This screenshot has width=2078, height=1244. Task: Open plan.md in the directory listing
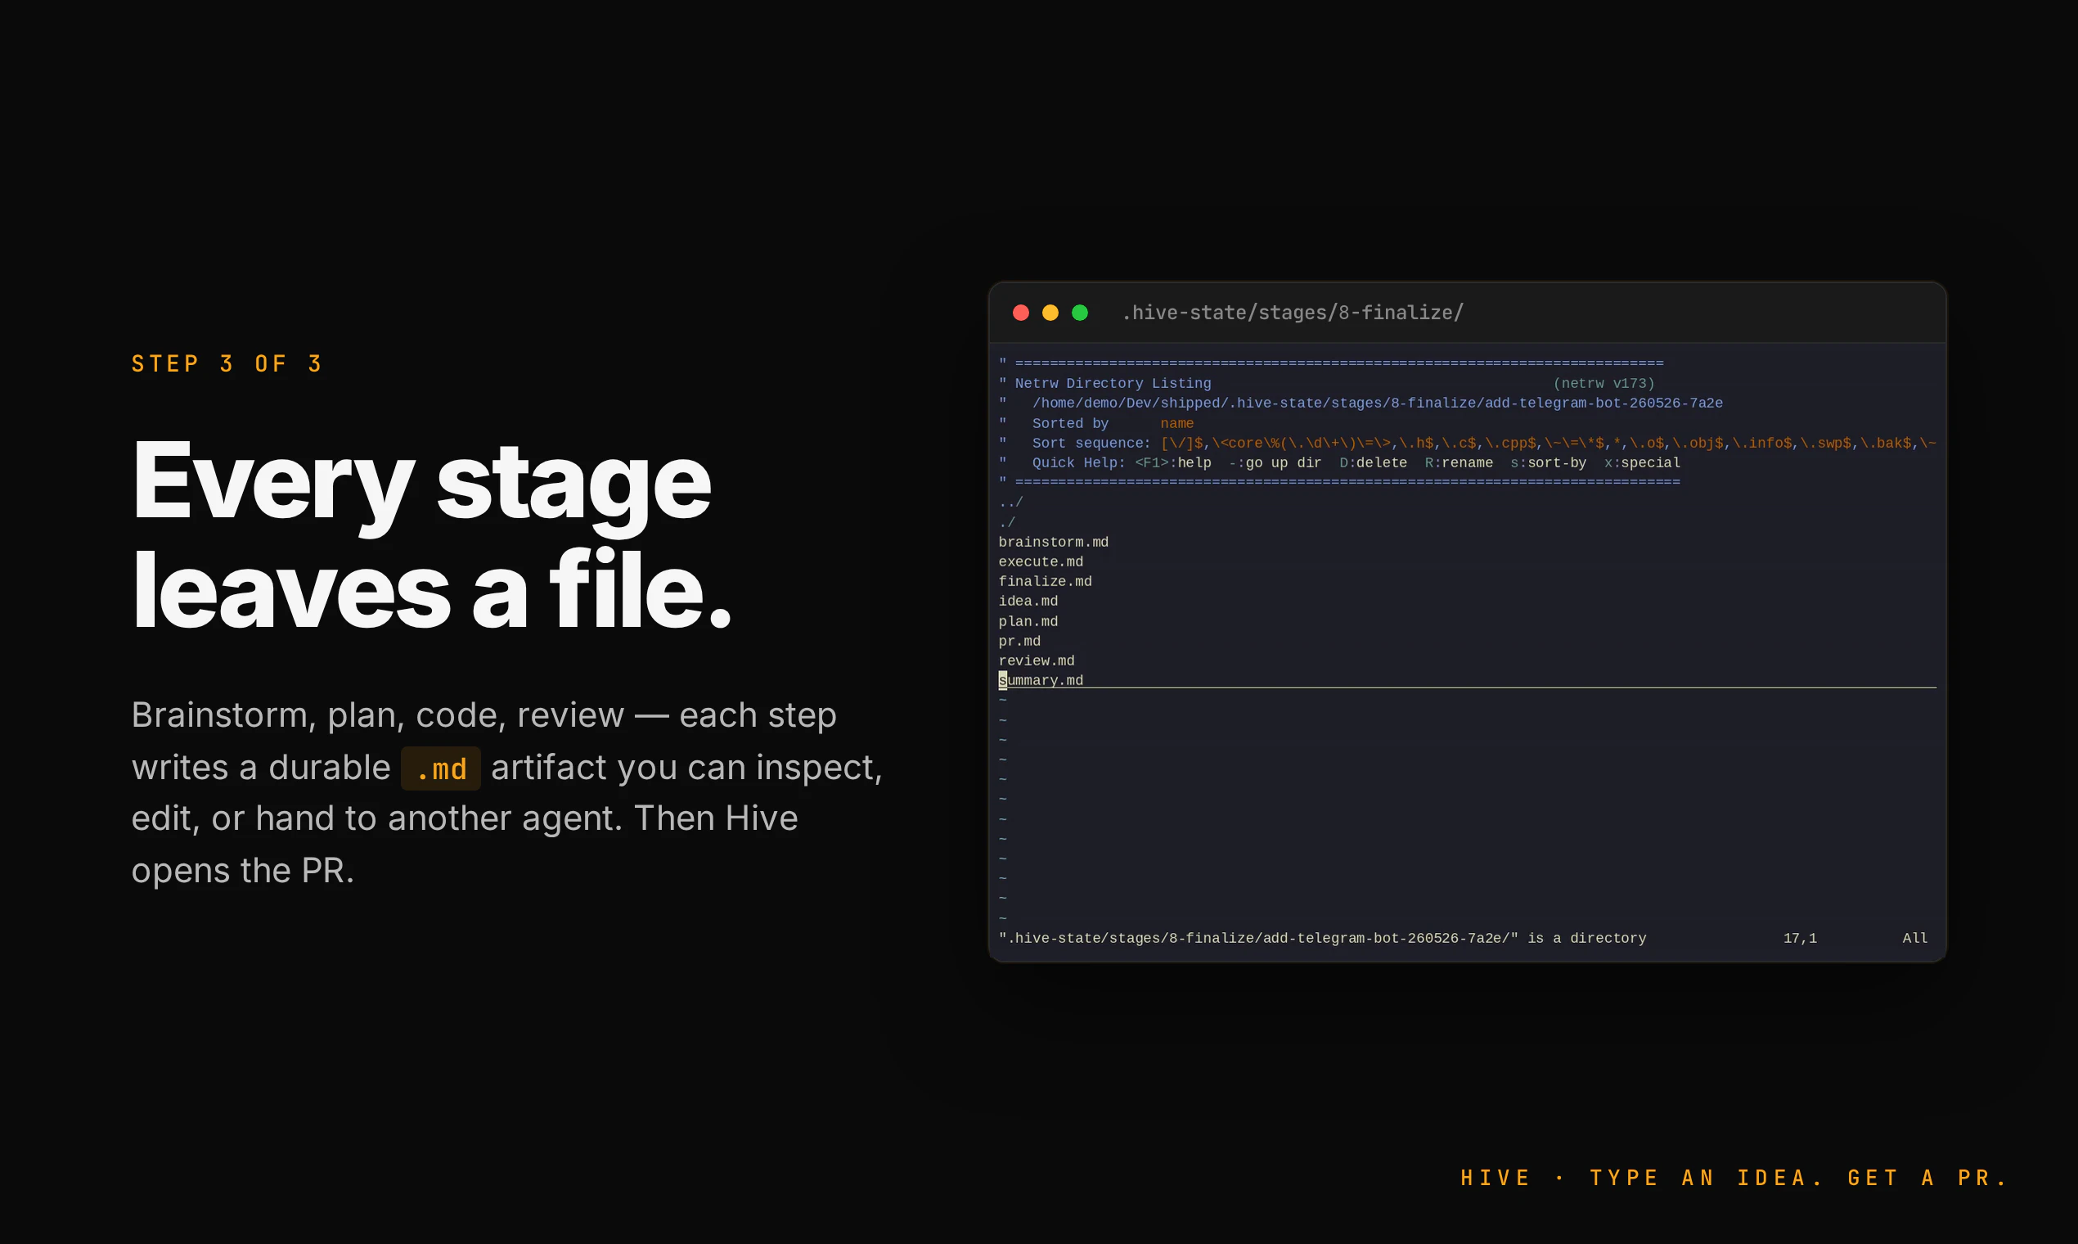1028,621
